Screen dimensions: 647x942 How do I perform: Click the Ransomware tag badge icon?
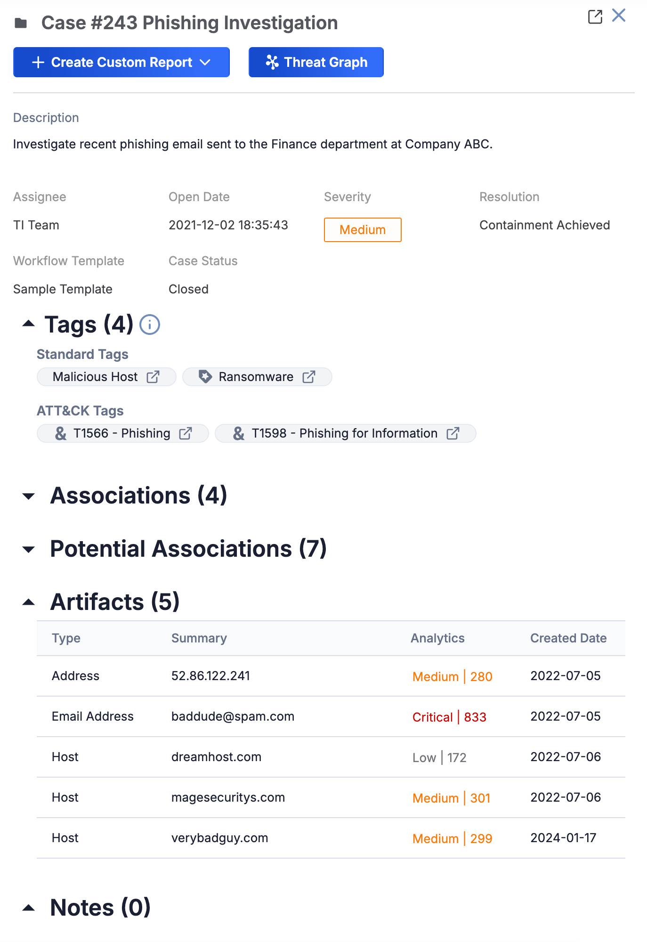point(205,377)
